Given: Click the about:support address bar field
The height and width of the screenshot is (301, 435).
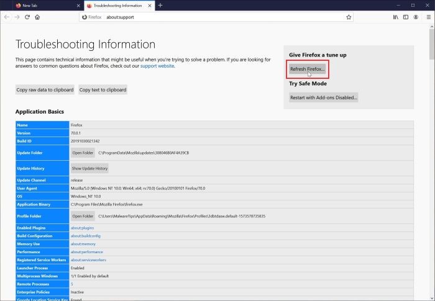Looking at the screenshot, I should (216, 17).
